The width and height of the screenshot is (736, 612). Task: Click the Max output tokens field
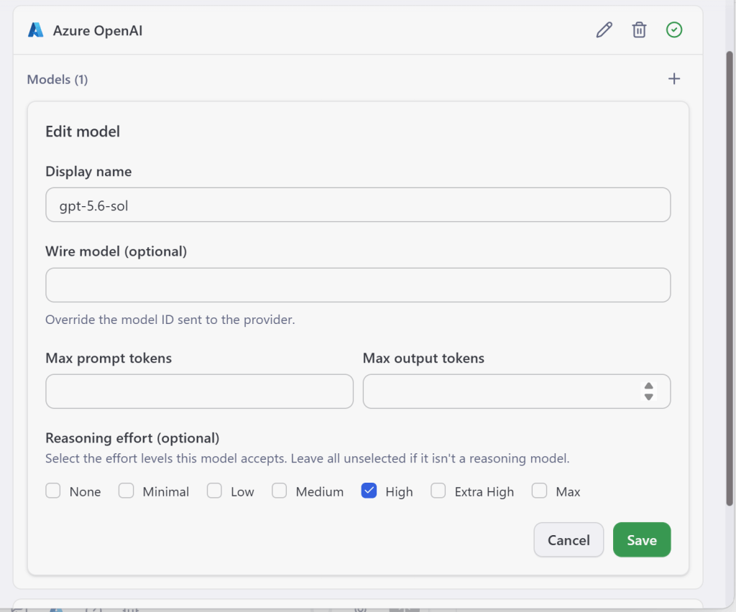(516, 391)
